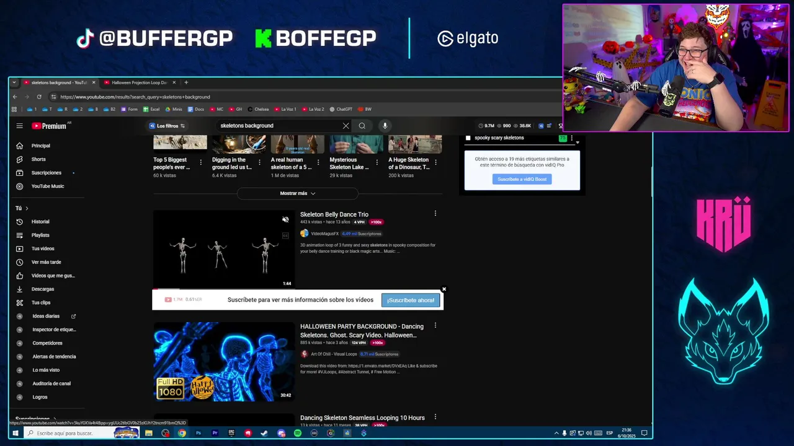Click the magnifier search button
The width and height of the screenshot is (794, 446).
(x=362, y=126)
